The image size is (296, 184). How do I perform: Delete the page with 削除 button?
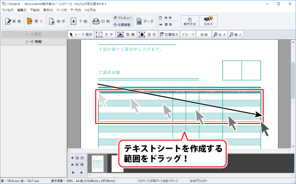[x=77, y=165]
